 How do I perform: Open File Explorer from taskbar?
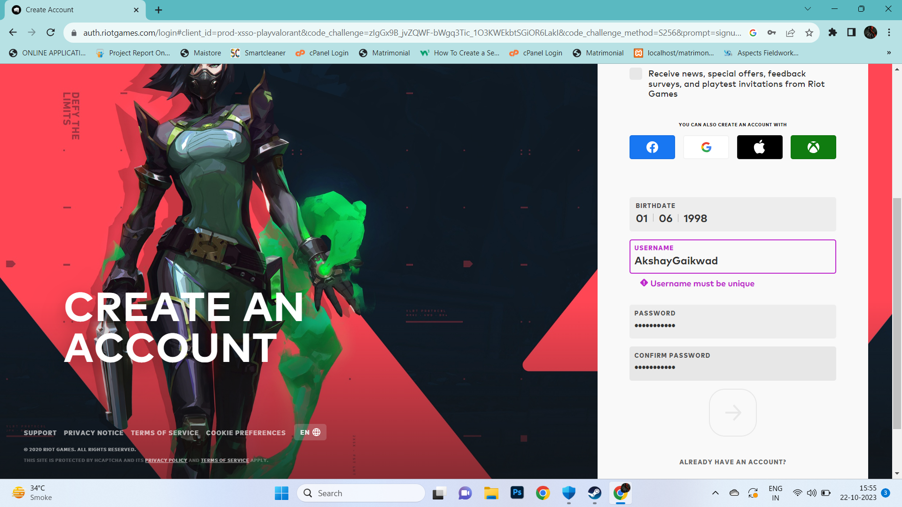coord(491,493)
